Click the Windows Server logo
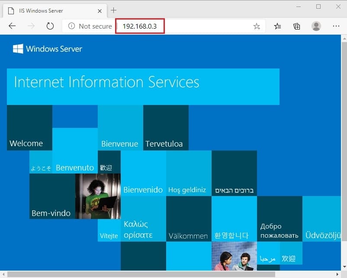 pyautogui.click(x=47, y=49)
